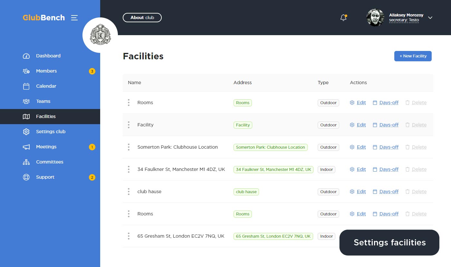Open the three-dot menu for Facility row

click(129, 125)
